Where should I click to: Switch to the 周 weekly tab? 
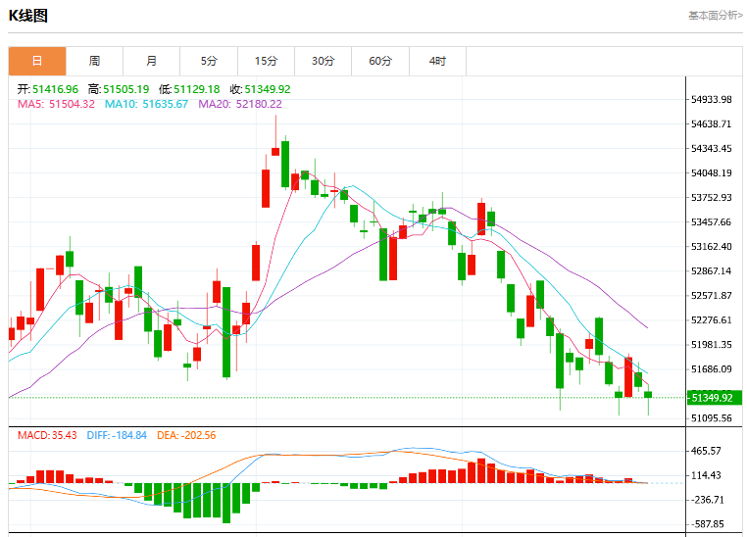[x=94, y=61]
